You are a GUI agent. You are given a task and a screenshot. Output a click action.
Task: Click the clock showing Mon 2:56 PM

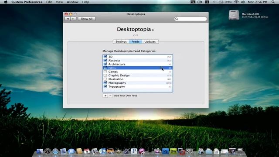tap(258, 2)
